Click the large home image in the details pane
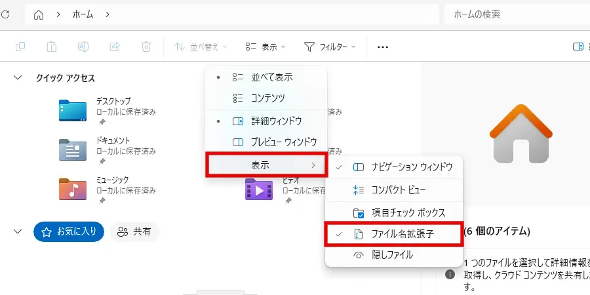Image resolution: width=590 pixels, height=295 pixels. (521, 134)
